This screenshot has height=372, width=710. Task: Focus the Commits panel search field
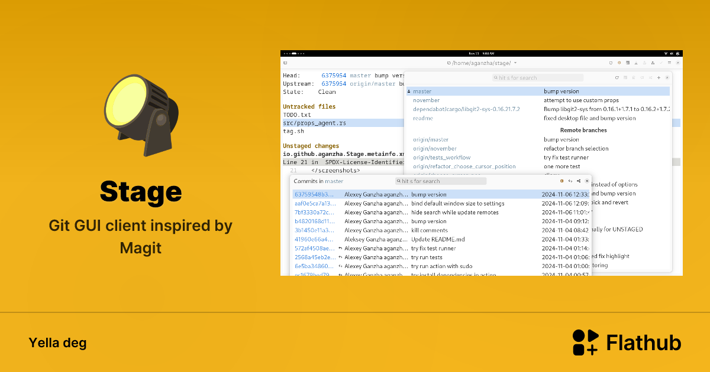point(441,181)
